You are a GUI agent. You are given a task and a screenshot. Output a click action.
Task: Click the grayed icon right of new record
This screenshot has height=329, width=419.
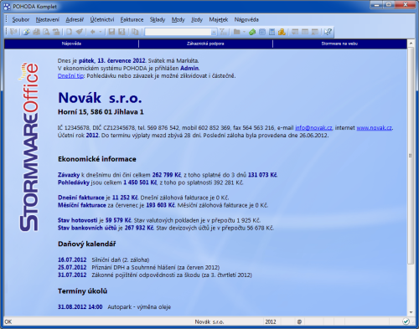[79, 32]
